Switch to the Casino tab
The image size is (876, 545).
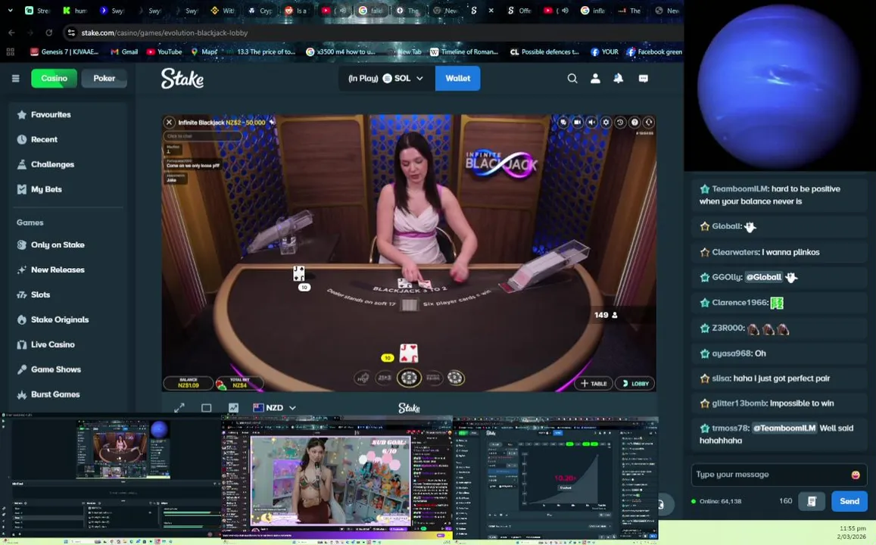[x=55, y=78]
